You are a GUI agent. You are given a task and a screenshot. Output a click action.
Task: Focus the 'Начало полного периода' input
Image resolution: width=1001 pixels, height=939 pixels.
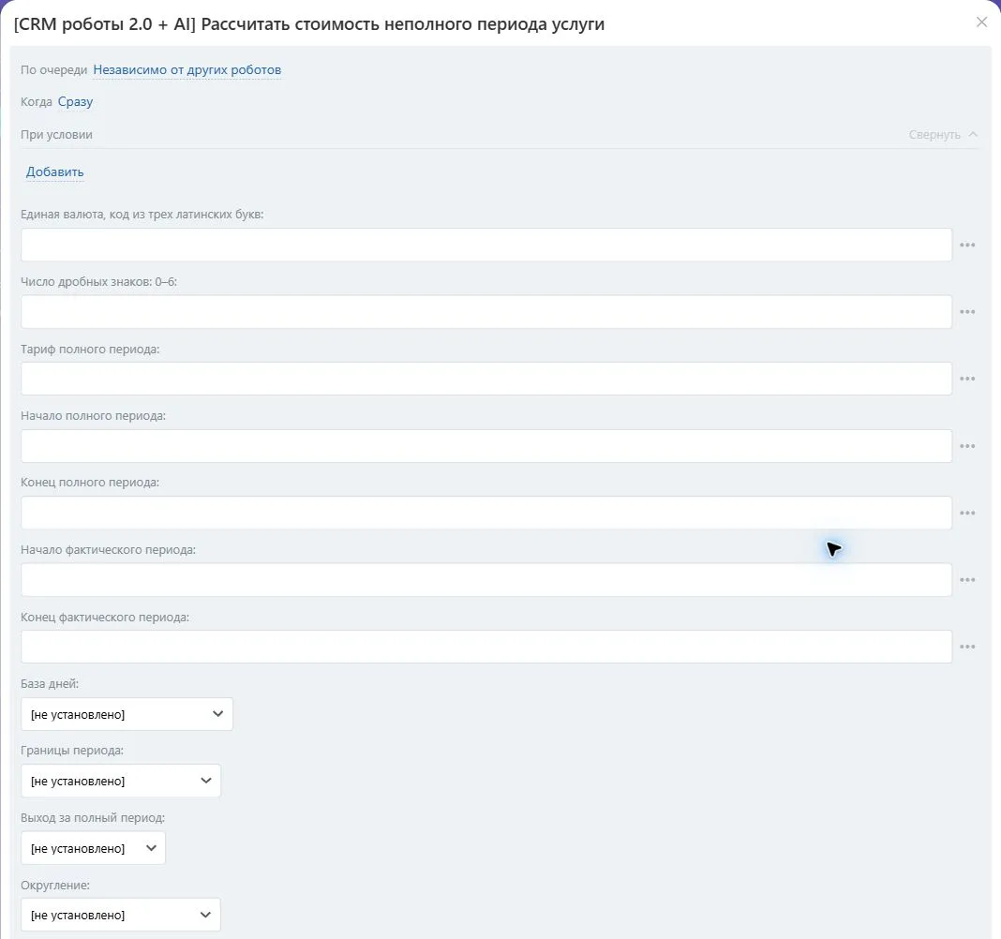coord(486,446)
